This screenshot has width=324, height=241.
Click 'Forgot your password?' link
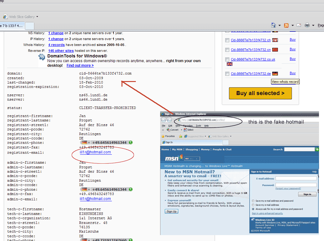tap(288, 189)
